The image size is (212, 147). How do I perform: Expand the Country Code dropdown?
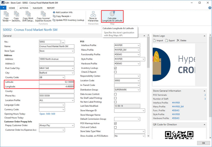(x=72, y=77)
